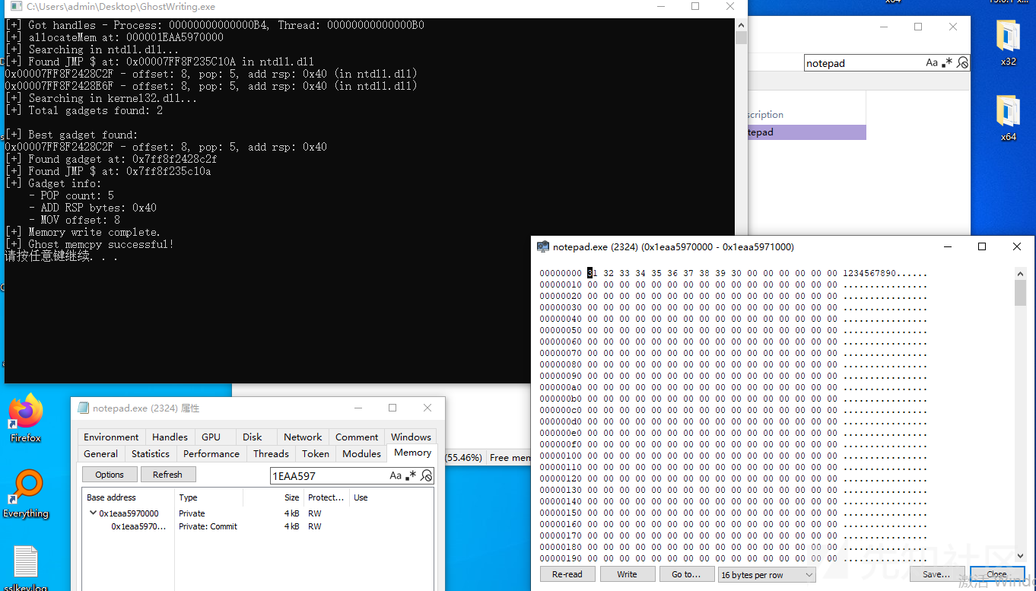The width and height of the screenshot is (1036, 591).
Task: Select the Private: Commit memory sub-row
Action: tap(258, 526)
